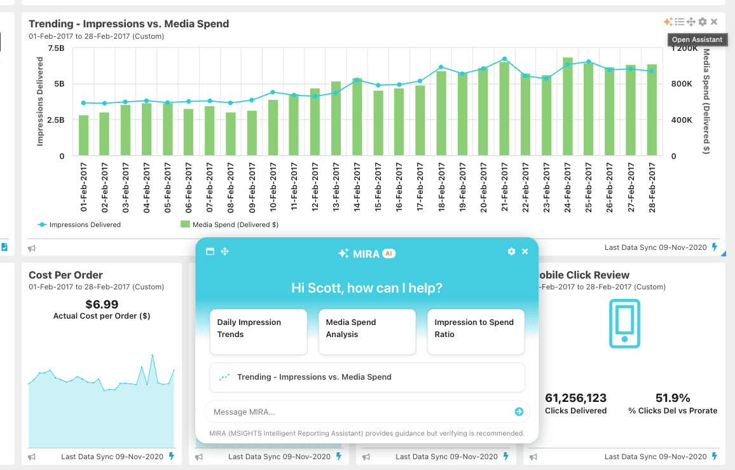
Task: Select the Media Spend Analysis suggestion
Action: pos(367,331)
